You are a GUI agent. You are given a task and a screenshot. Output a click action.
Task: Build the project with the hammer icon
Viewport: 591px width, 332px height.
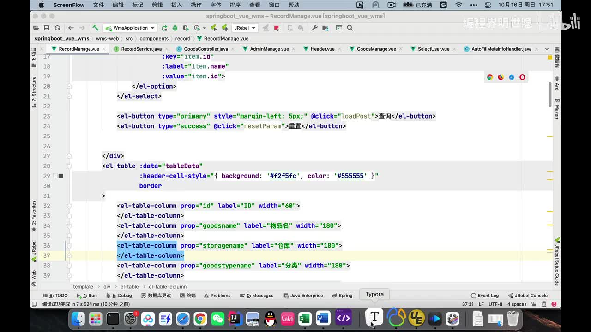pyautogui.click(x=95, y=28)
